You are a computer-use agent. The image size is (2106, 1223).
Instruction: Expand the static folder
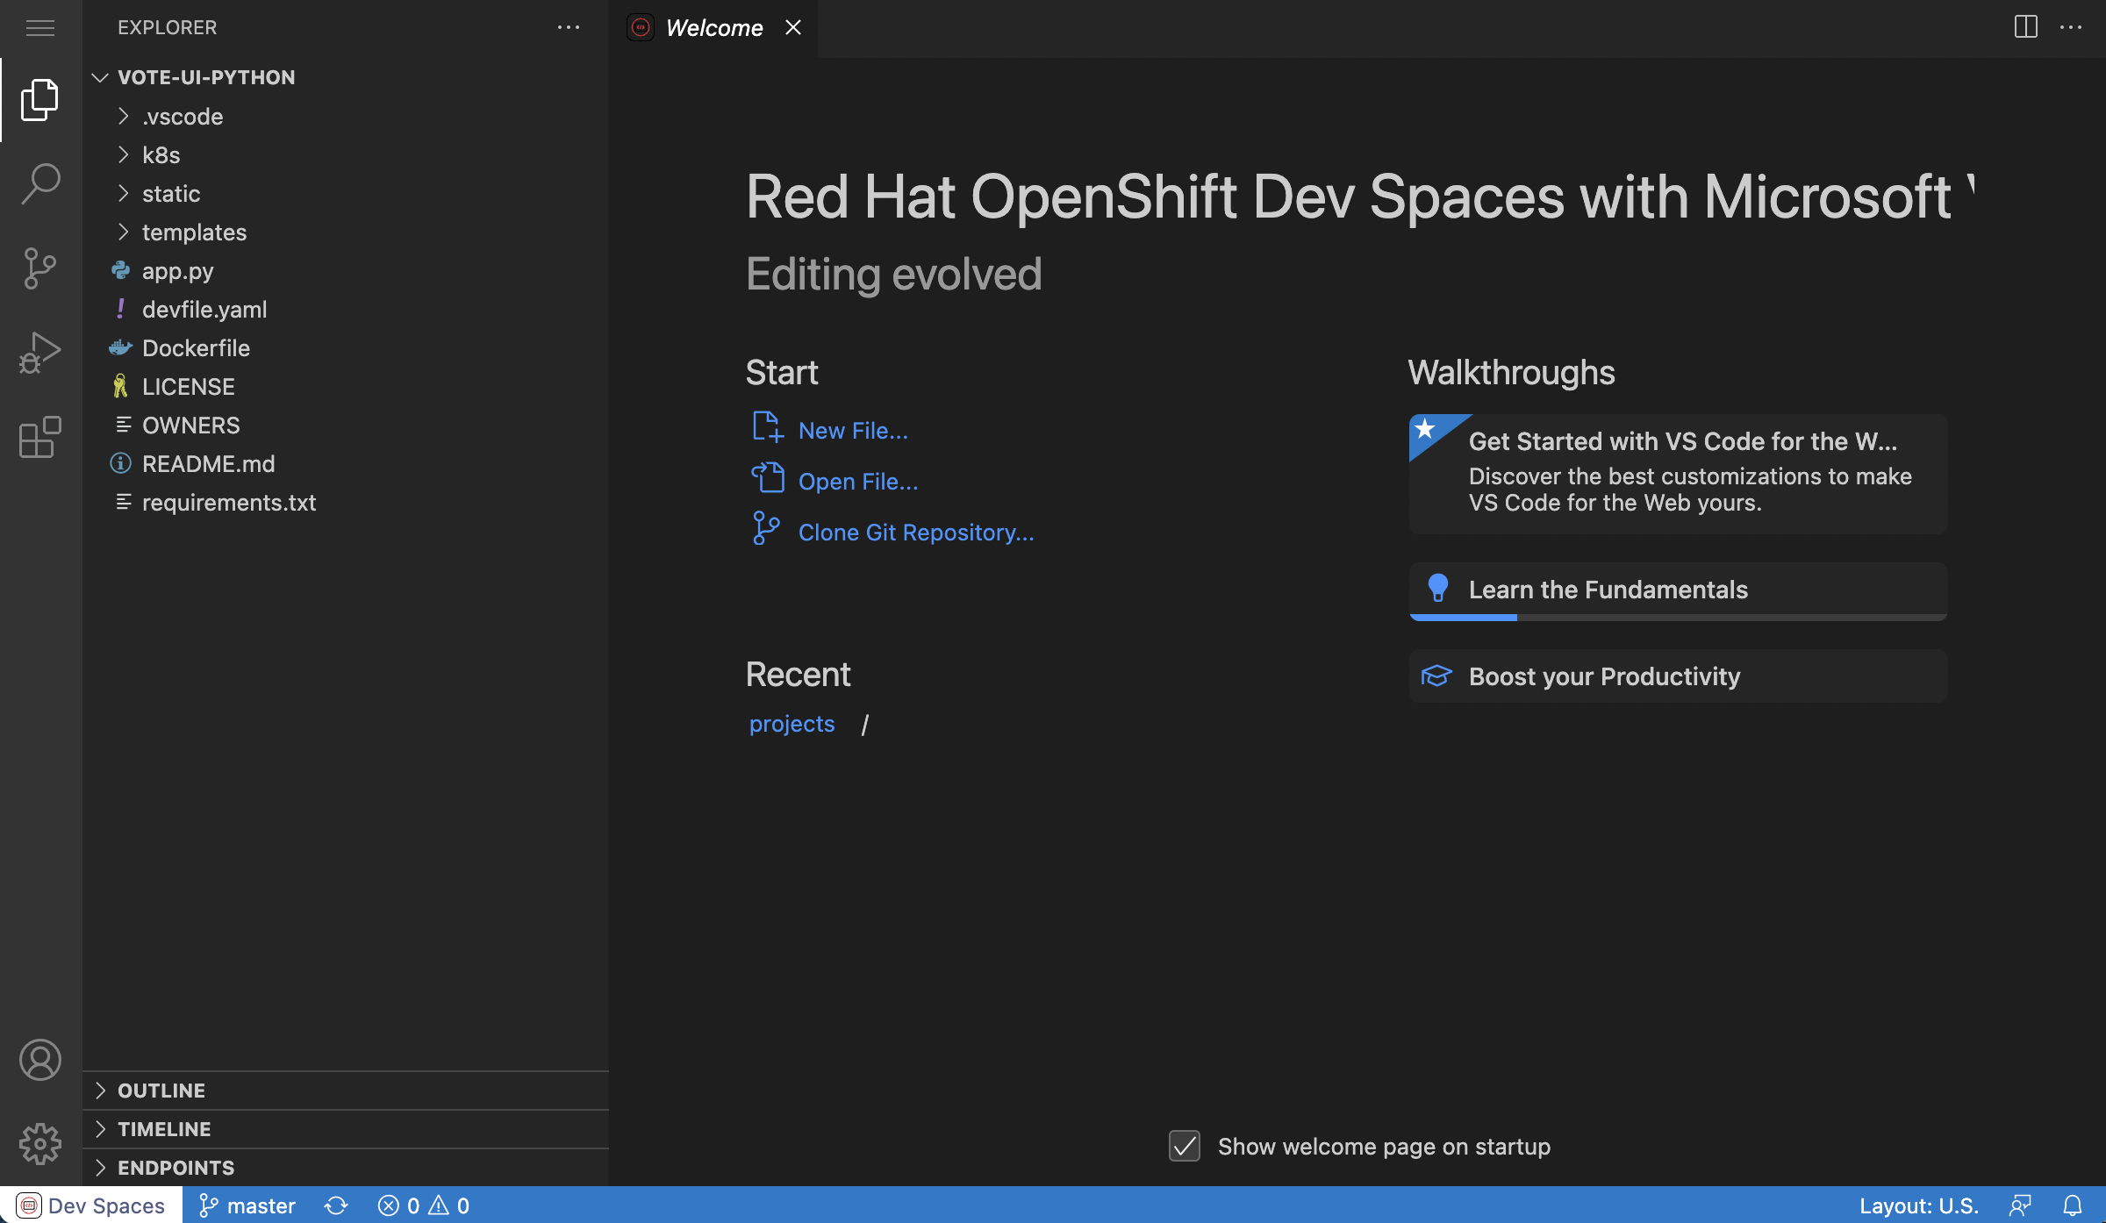coord(346,193)
